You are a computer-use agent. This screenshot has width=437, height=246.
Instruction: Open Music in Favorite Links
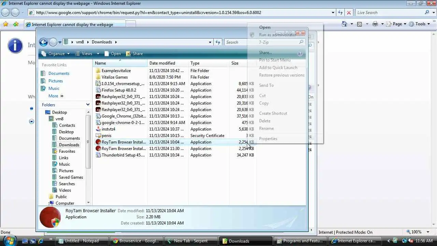coord(54,88)
